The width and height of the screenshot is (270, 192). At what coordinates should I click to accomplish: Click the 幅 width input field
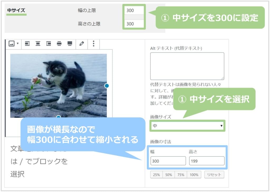click(168, 161)
